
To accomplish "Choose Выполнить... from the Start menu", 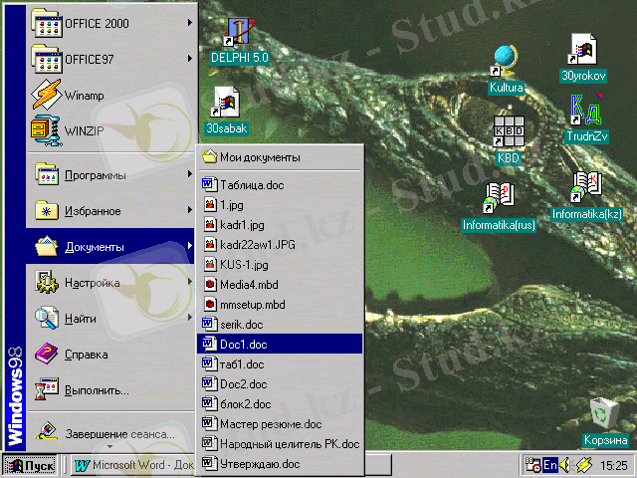I will (110, 389).
